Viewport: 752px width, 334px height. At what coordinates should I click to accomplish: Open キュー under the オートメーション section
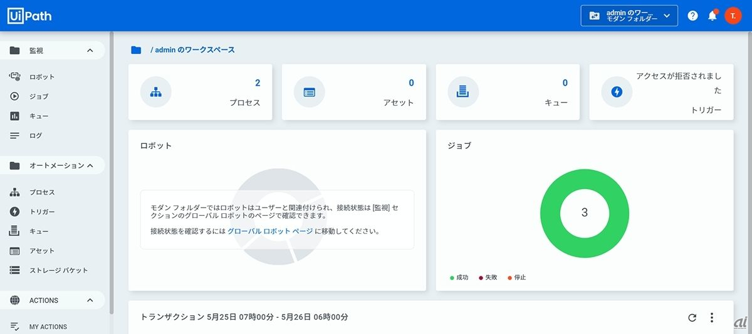point(39,231)
